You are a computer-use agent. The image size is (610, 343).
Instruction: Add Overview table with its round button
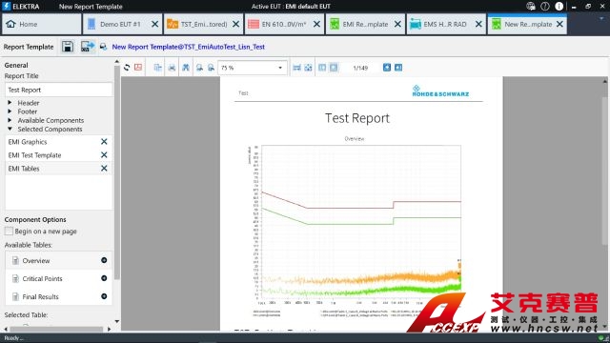click(x=104, y=260)
